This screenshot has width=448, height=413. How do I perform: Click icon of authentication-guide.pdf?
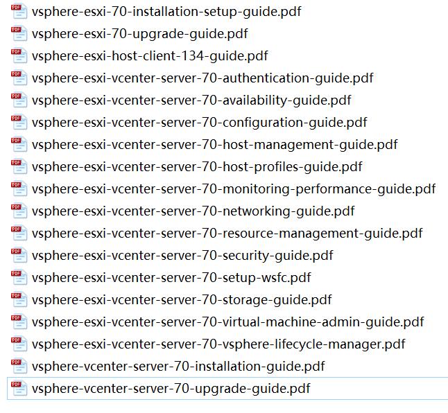click(19, 78)
